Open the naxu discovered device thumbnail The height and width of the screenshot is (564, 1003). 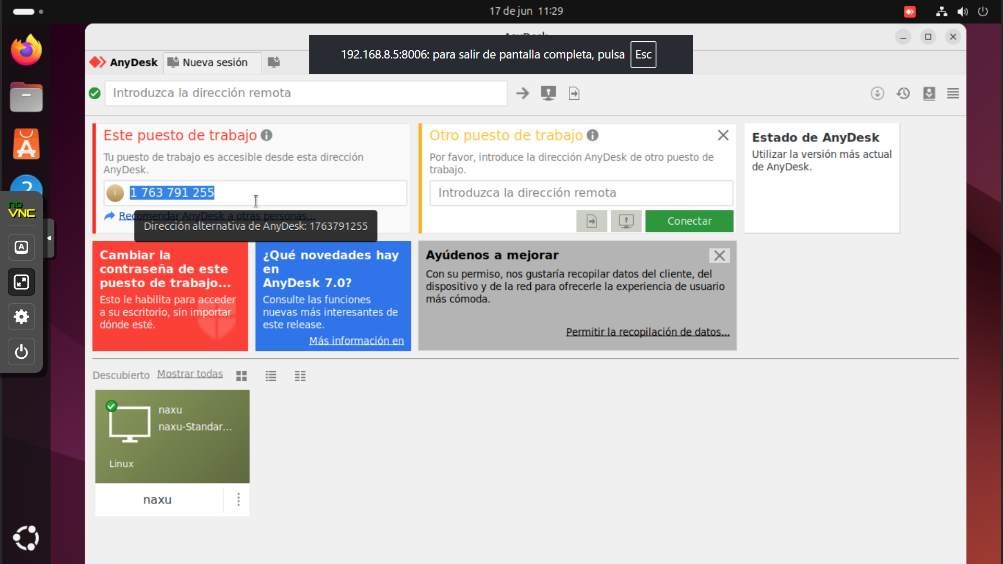coord(172,436)
